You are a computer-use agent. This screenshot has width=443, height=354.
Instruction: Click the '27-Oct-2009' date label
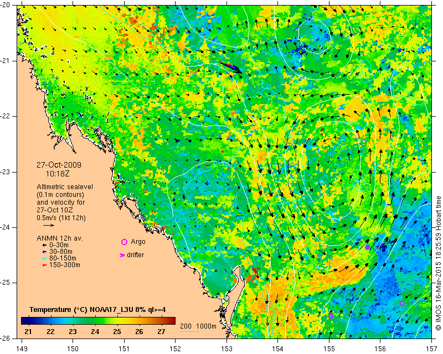[59, 165]
